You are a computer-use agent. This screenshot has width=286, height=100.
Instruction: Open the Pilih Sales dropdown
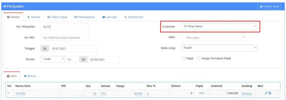(x=213, y=37)
